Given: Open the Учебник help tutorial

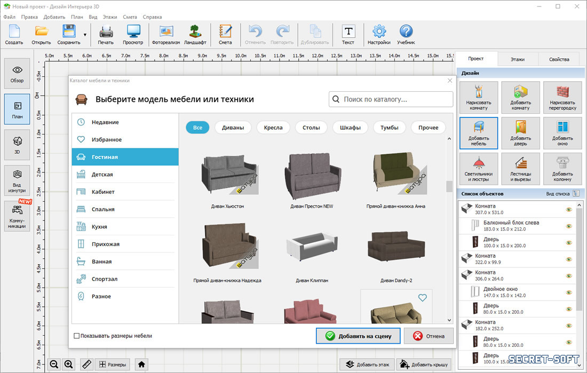Looking at the screenshot, I should [x=406, y=35].
